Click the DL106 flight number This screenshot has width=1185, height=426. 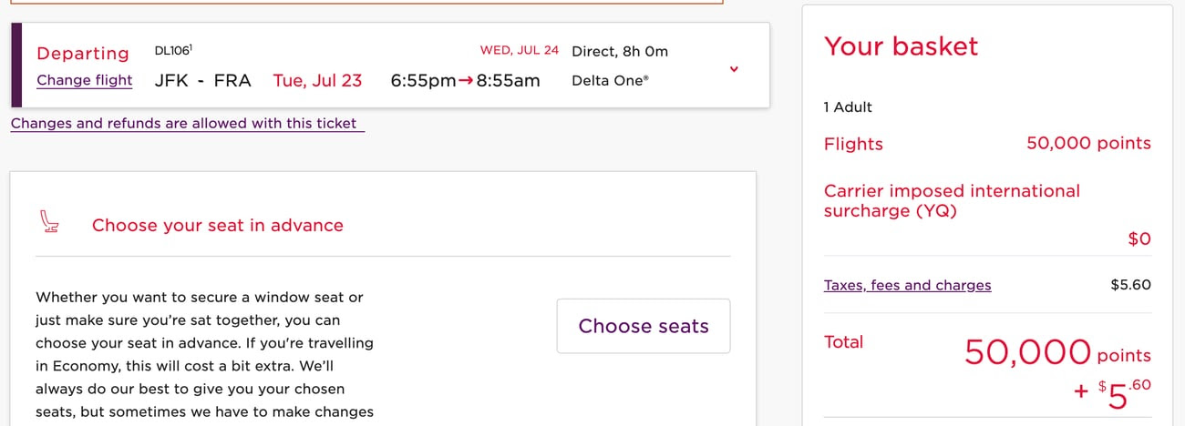pyautogui.click(x=173, y=50)
